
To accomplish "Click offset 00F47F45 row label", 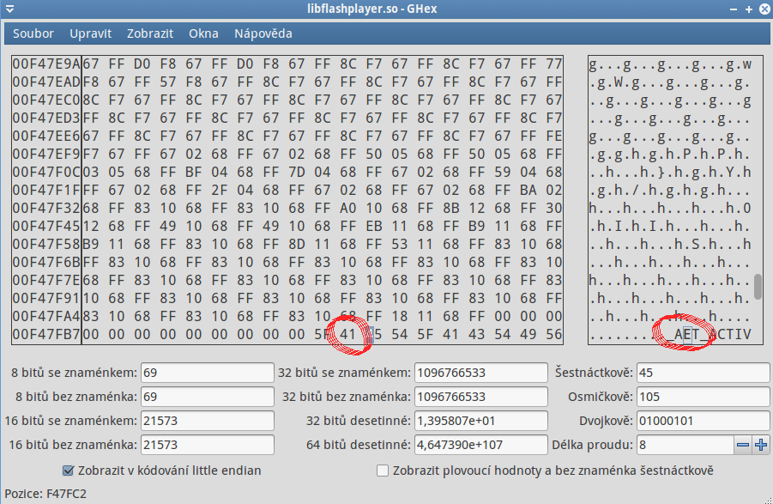I will click(46, 227).
